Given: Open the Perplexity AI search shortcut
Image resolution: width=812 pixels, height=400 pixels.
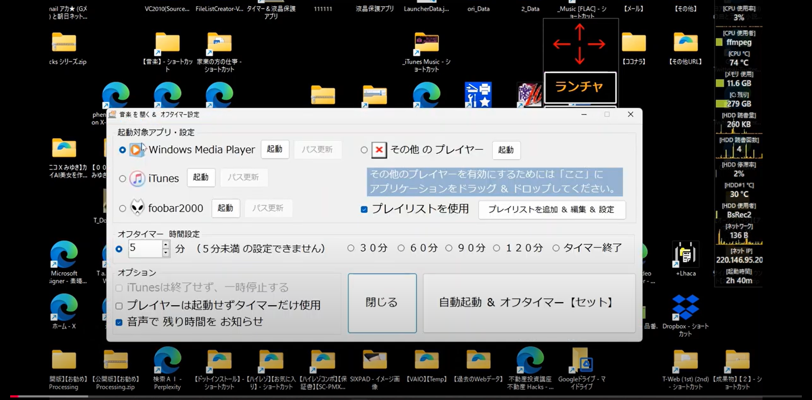Looking at the screenshot, I should click(167, 361).
